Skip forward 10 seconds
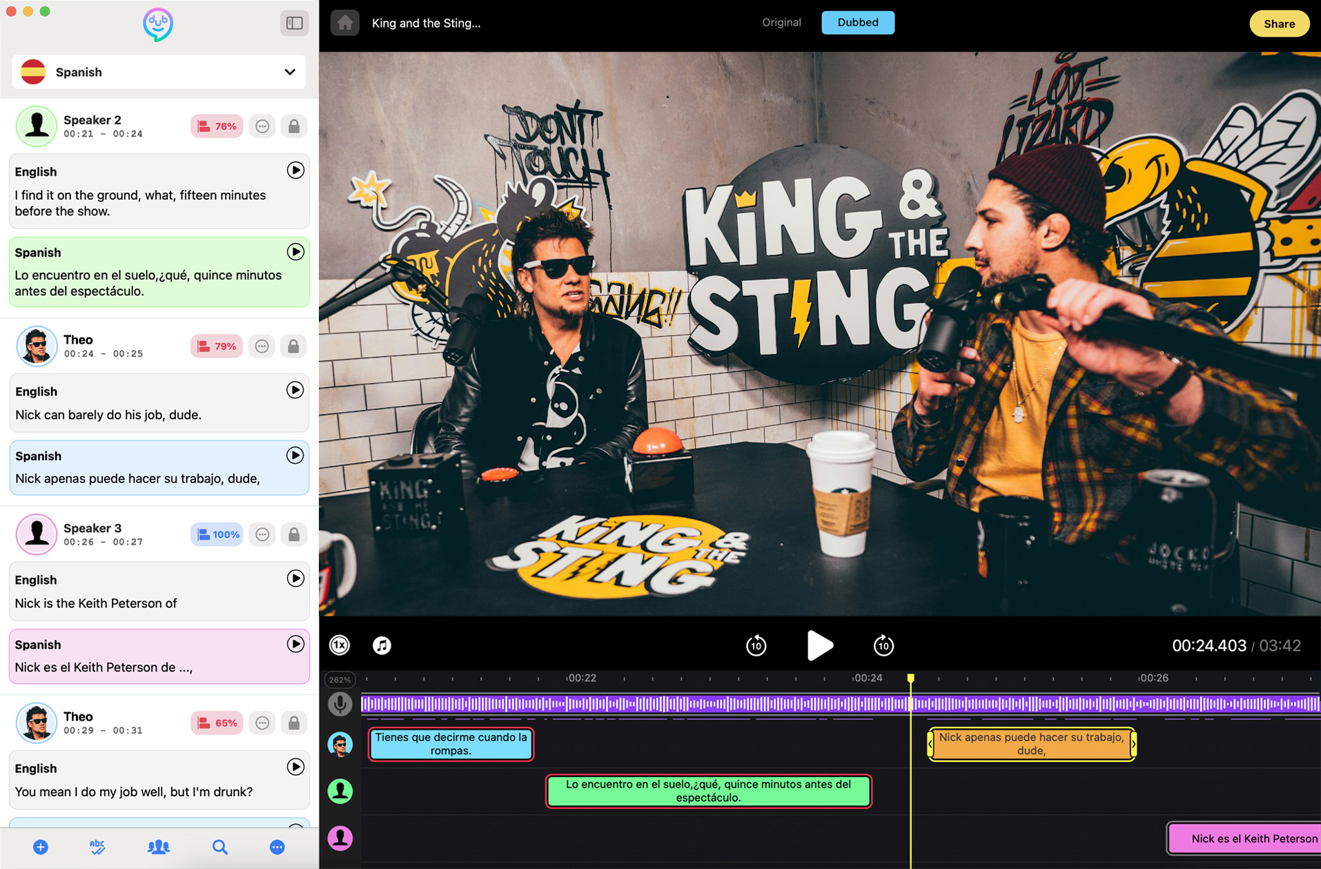 coord(883,645)
